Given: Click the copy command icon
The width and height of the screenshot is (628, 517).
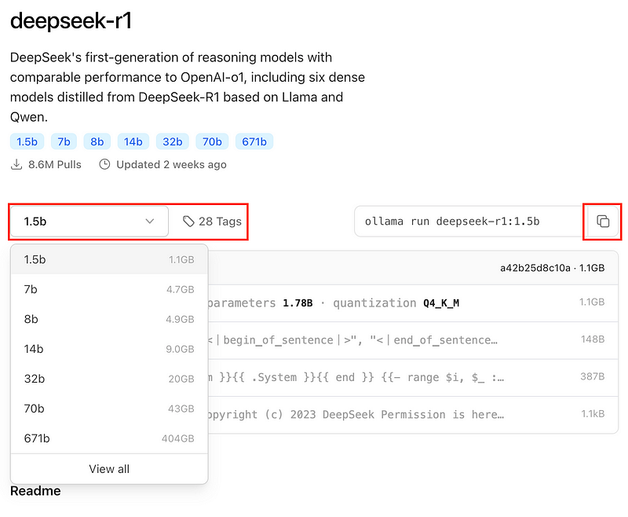Looking at the screenshot, I should tap(603, 222).
